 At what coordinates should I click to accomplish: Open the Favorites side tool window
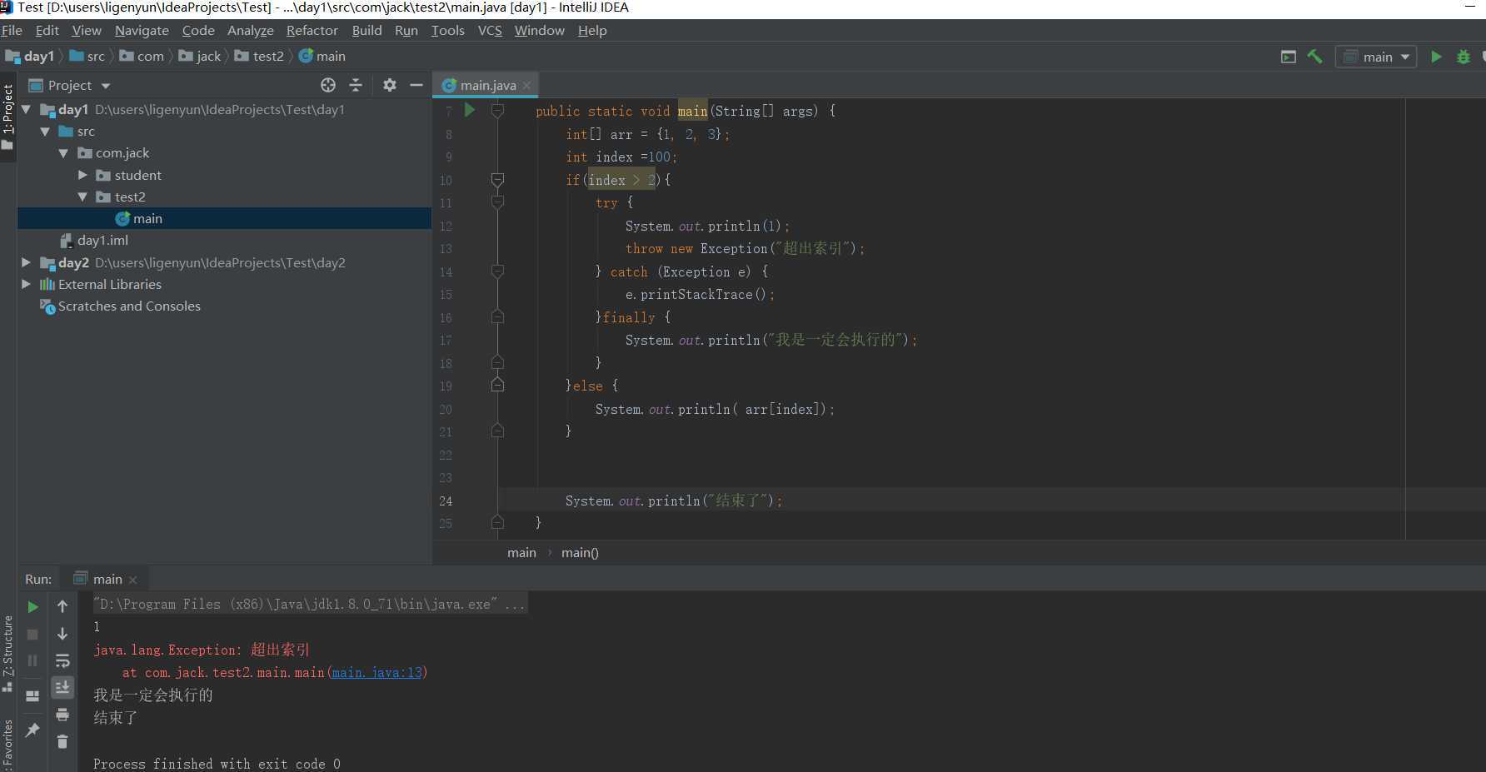[x=8, y=745]
